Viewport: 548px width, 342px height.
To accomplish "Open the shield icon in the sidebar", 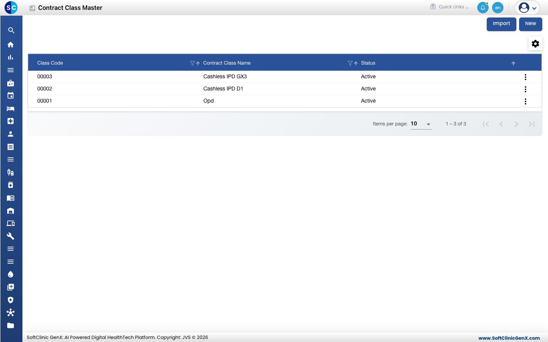I will (x=11, y=300).
